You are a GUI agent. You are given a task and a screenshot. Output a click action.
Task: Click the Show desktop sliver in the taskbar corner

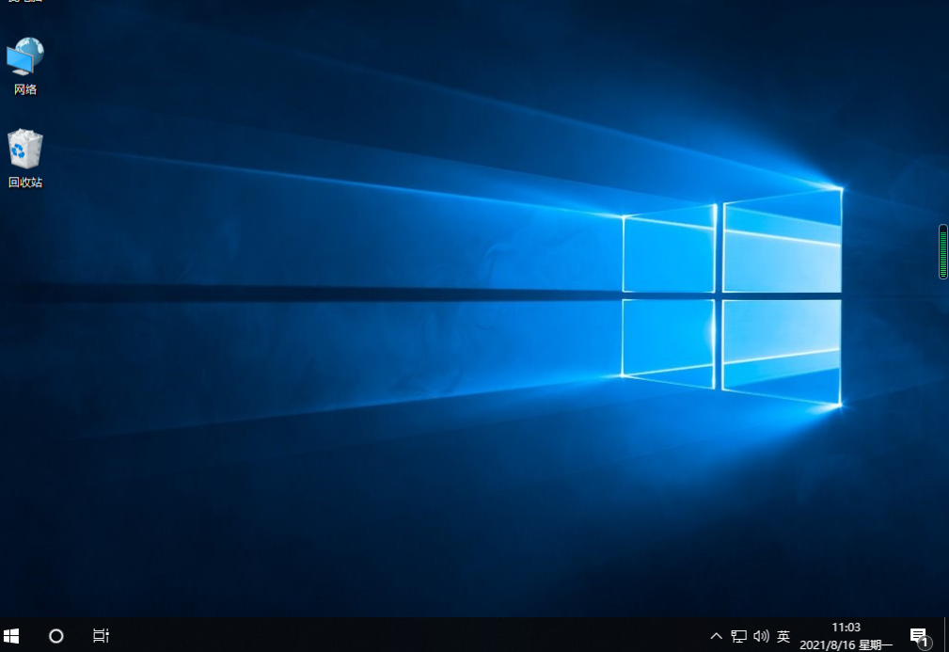(946, 635)
